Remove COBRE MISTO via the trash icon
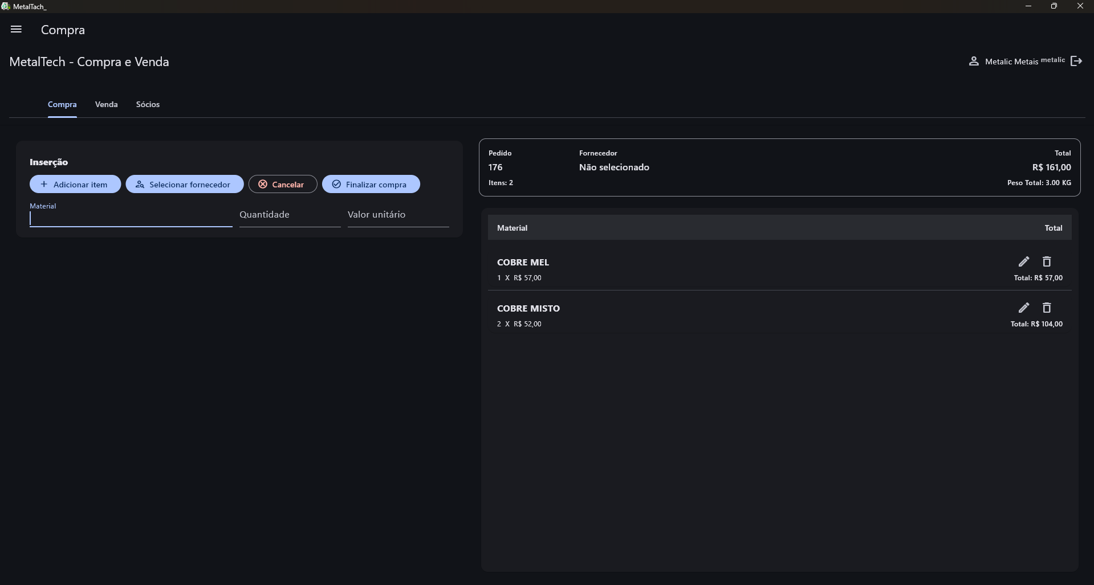 click(x=1047, y=307)
